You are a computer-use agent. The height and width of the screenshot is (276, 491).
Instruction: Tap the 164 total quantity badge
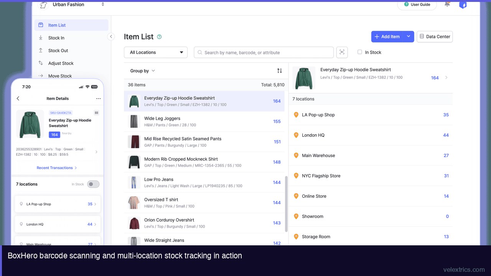(54, 135)
